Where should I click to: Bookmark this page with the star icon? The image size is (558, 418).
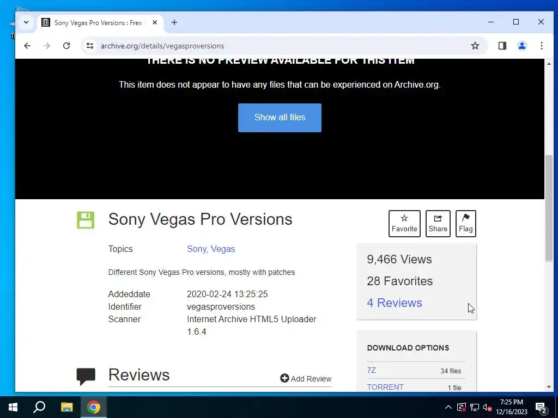point(475,46)
